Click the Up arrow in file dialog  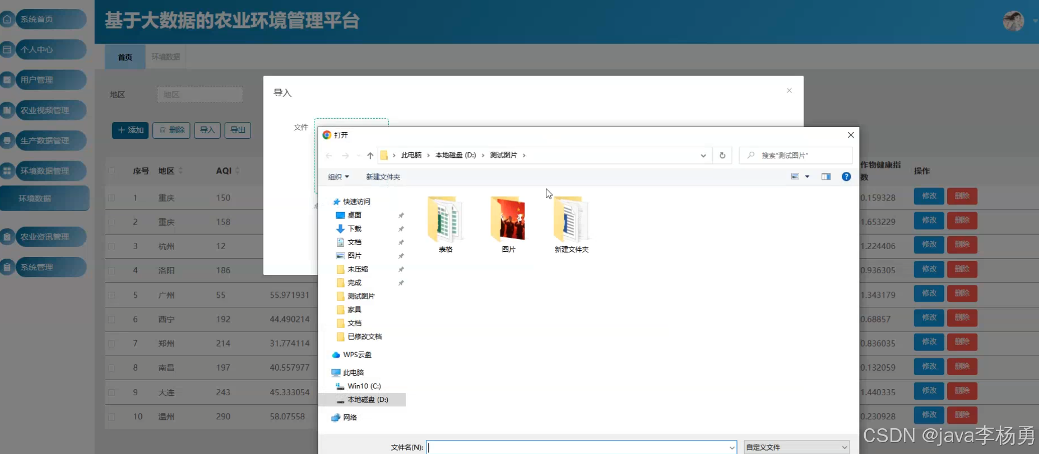(x=370, y=156)
